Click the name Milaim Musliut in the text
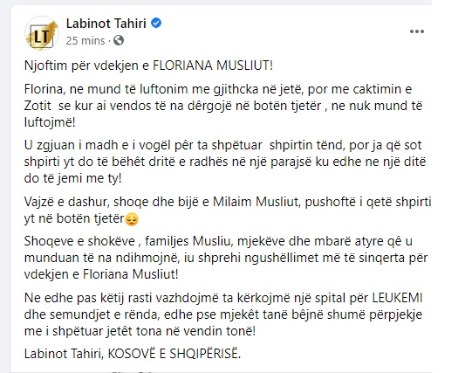 click(256, 202)
